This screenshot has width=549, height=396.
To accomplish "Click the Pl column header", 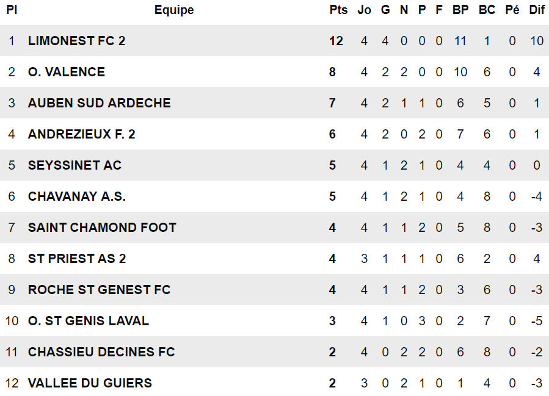I will [x=12, y=10].
